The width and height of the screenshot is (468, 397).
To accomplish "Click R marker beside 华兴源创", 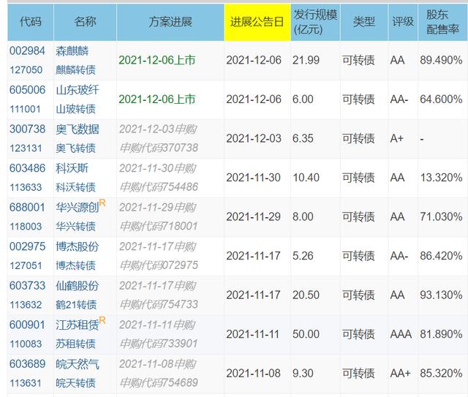I will point(102,203).
